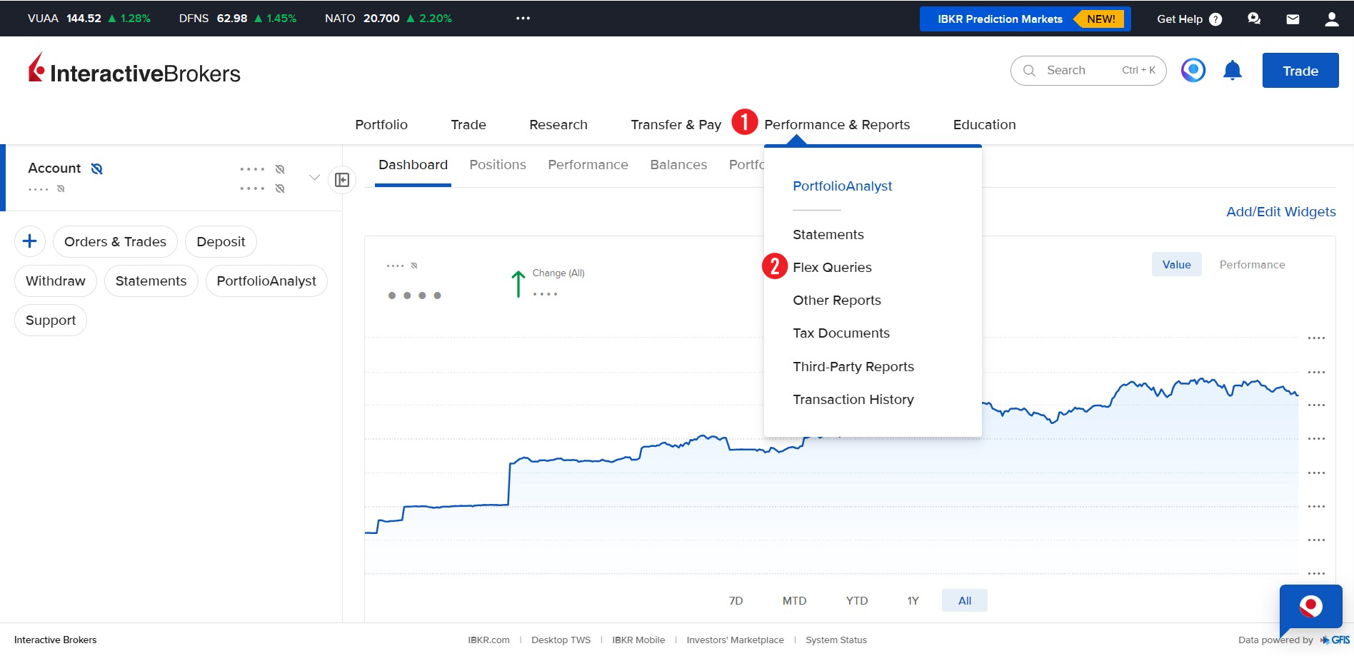
Task: Open Tax Documents menu entry
Action: coord(841,333)
